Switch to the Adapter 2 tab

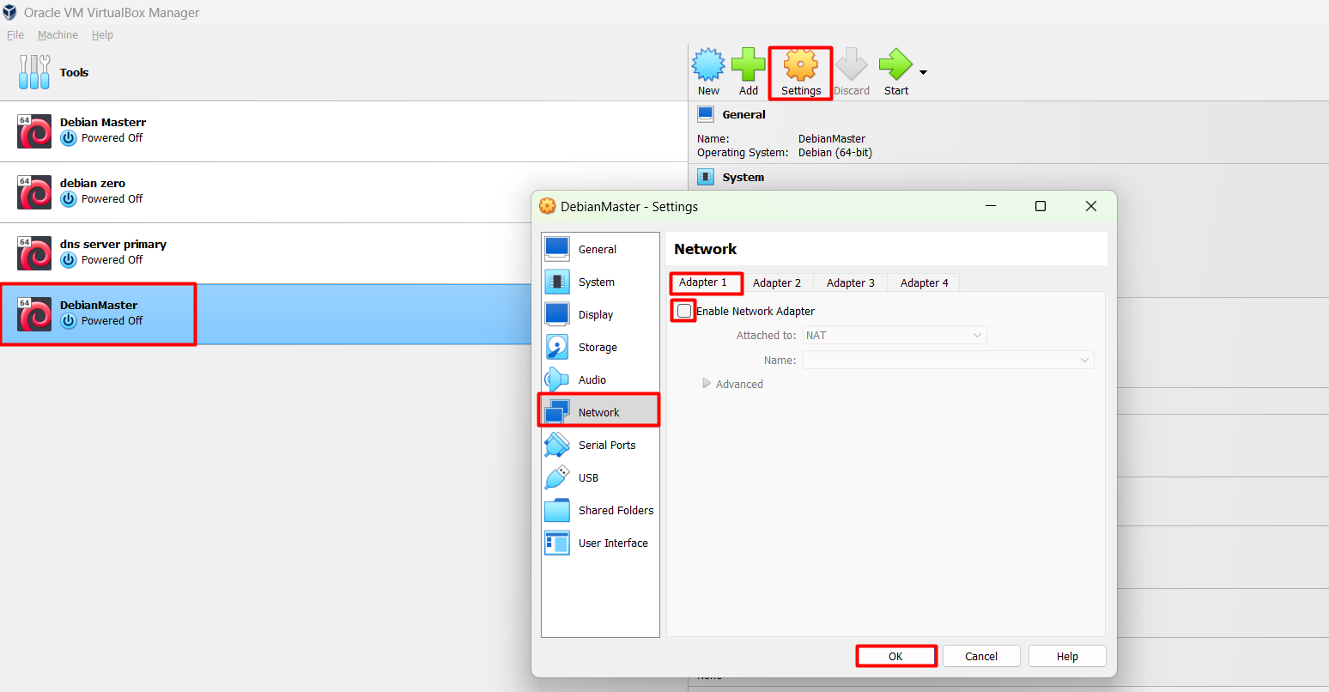click(x=777, y=282)
